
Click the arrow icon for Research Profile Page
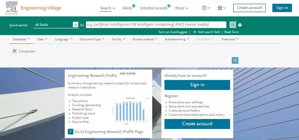coord(71,131)
